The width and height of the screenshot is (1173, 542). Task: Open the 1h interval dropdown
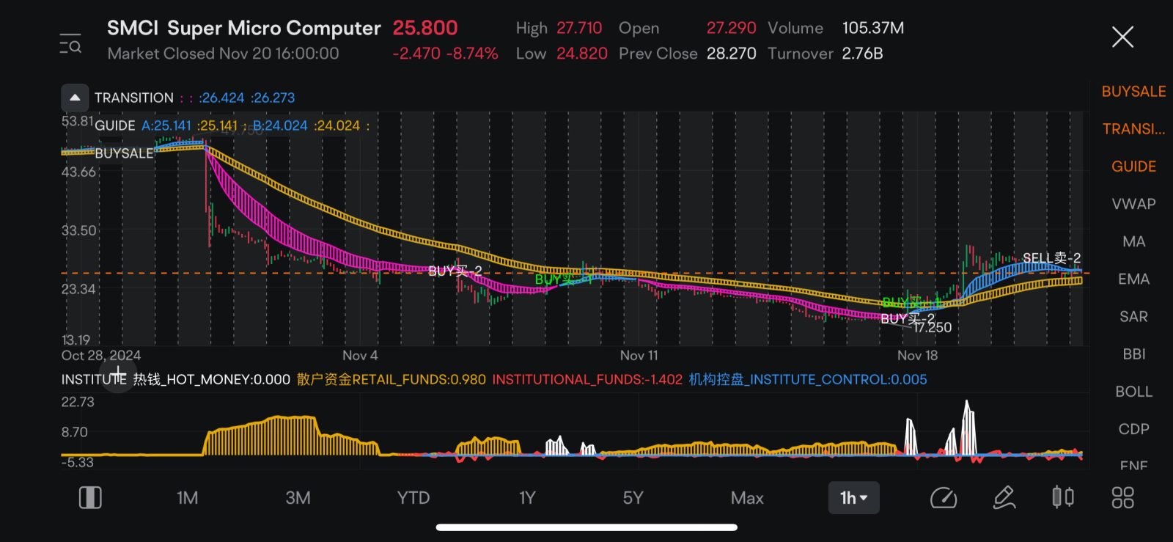tap(853, 498)
